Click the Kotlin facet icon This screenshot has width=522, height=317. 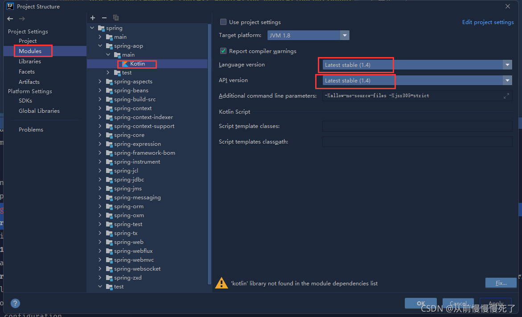click(125, 64)
